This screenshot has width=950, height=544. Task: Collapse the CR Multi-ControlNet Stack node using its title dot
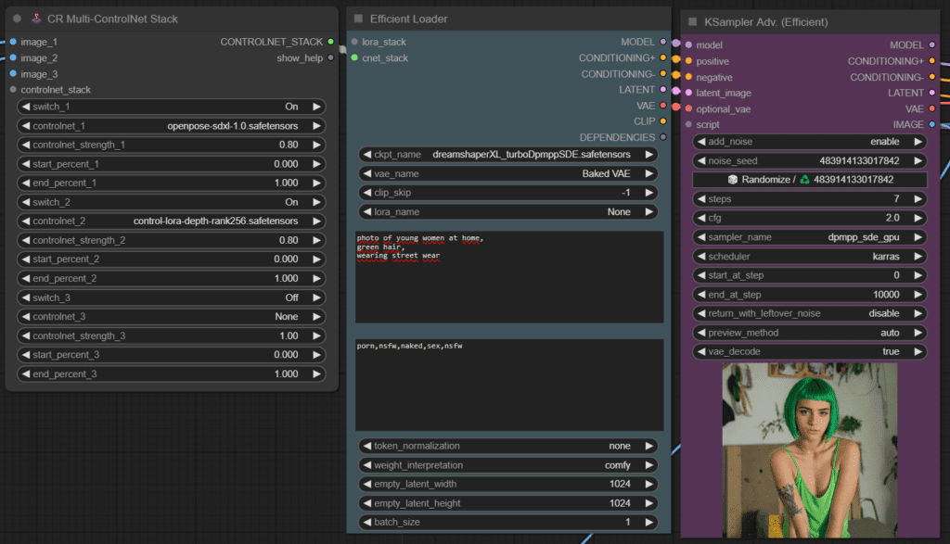point(17,19)
